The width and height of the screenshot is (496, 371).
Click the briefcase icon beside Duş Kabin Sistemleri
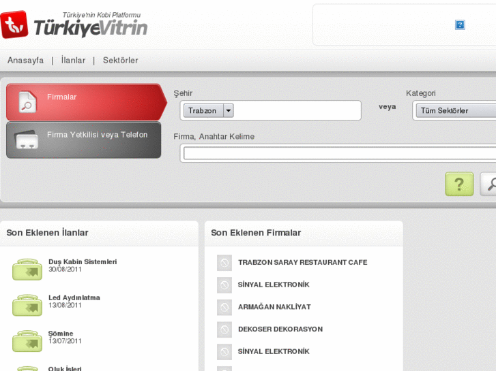click(x=27, y=270)
